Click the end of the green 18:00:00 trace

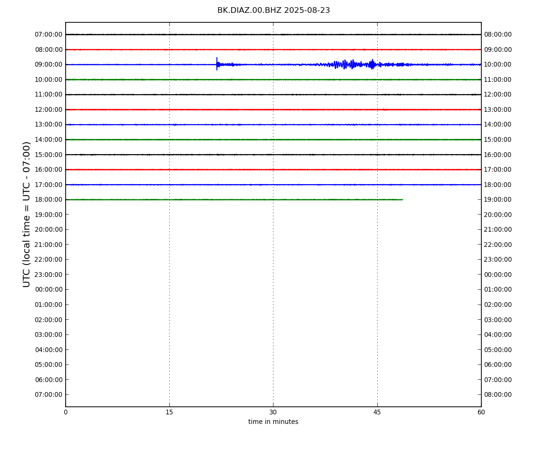[402, 200]
